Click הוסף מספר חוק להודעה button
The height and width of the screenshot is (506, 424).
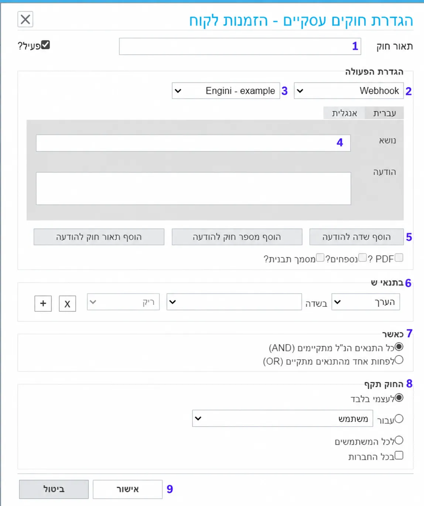pyautogui.click(x=237, y=237)
